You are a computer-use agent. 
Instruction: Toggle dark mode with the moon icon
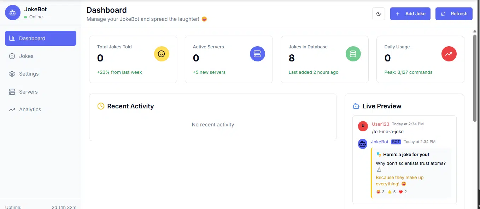379,14
